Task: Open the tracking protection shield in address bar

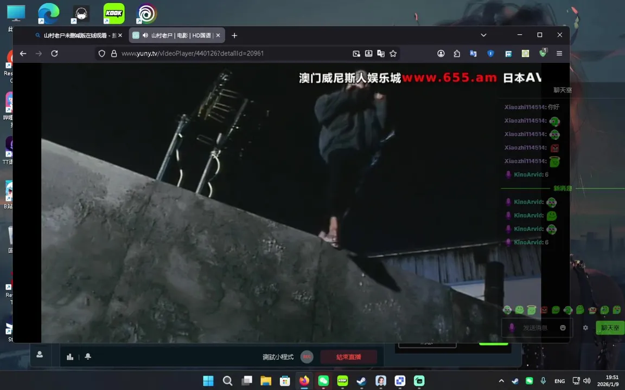Action: tap(101, 53)
